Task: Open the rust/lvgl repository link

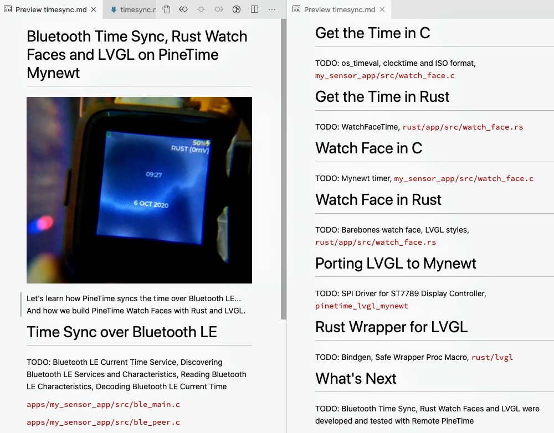Action: tap(492, 357)
